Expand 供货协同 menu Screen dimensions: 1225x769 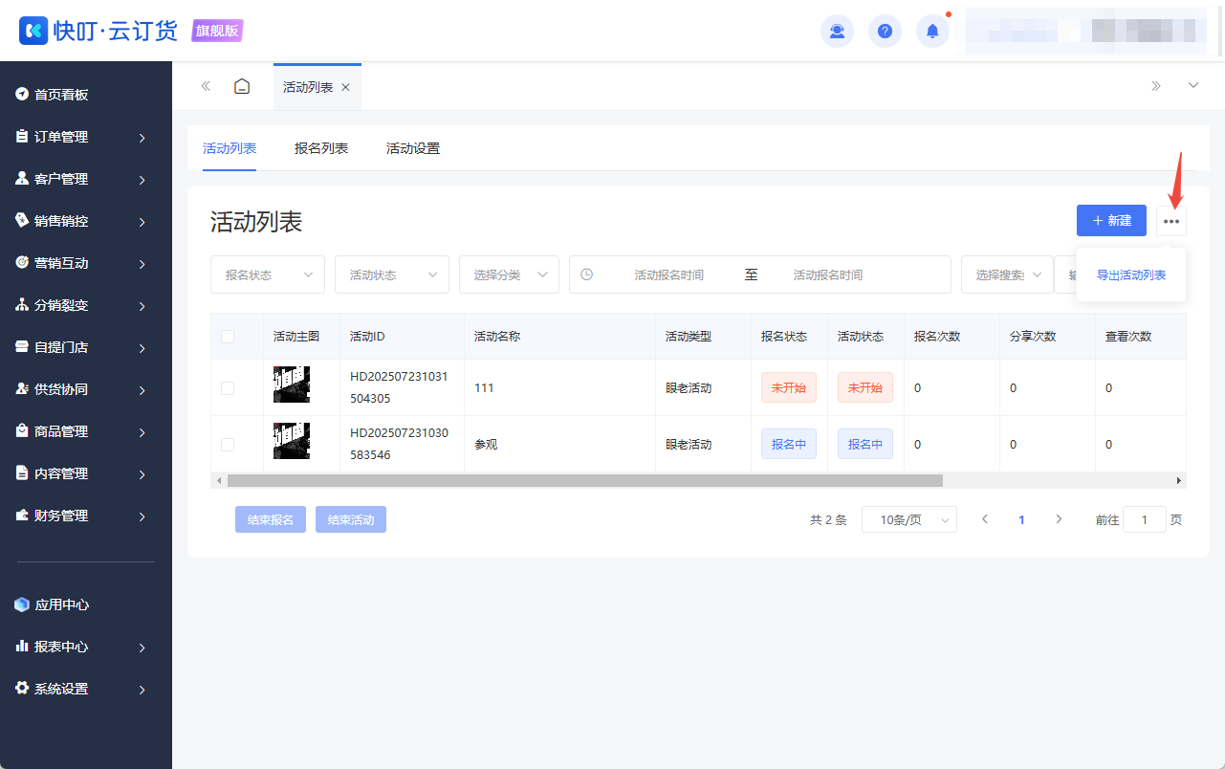(86, 389)
